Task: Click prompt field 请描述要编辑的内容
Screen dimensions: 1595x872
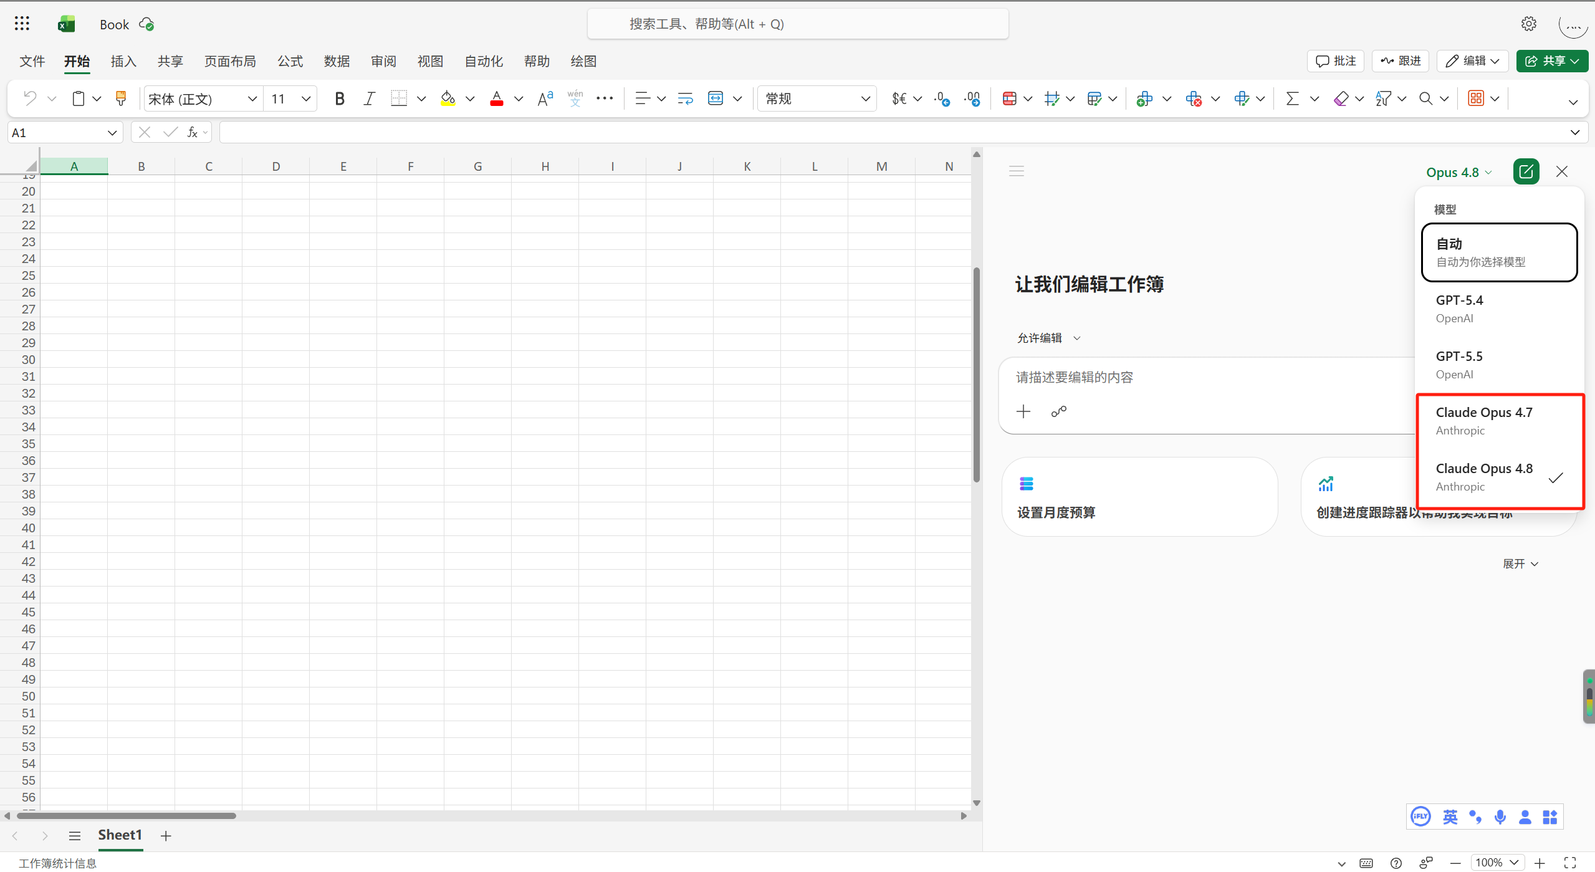Action: [x=1075, y=377]
